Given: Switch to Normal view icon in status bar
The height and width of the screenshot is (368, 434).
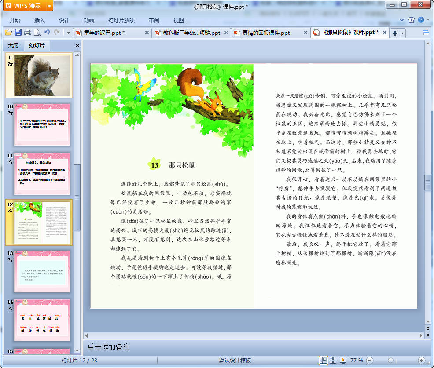Looking at the screenshot, I should [323, 360].
